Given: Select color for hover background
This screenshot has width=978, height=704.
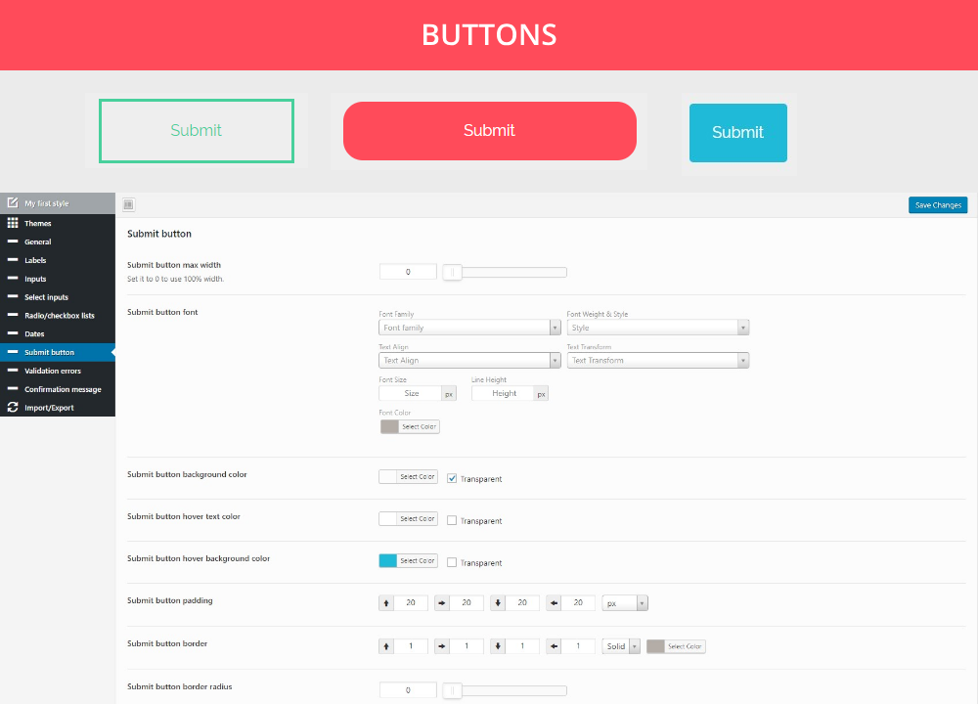Looking at the screenshot, I should click(408, 560).
